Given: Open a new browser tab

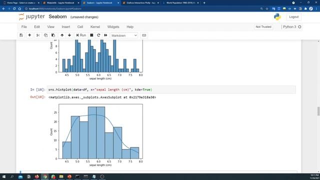Looking at the screenshot, I should click(204, 3).
